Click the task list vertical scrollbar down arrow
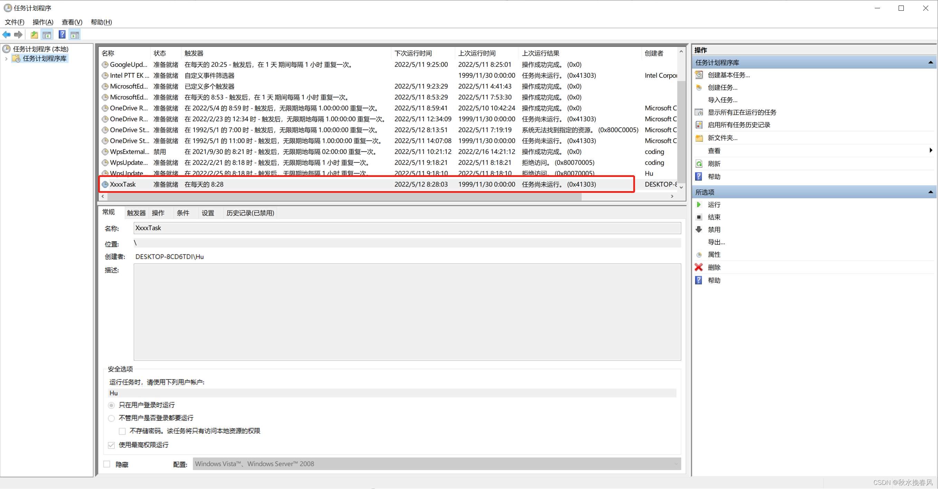938x489 pixels. (681, 187)
